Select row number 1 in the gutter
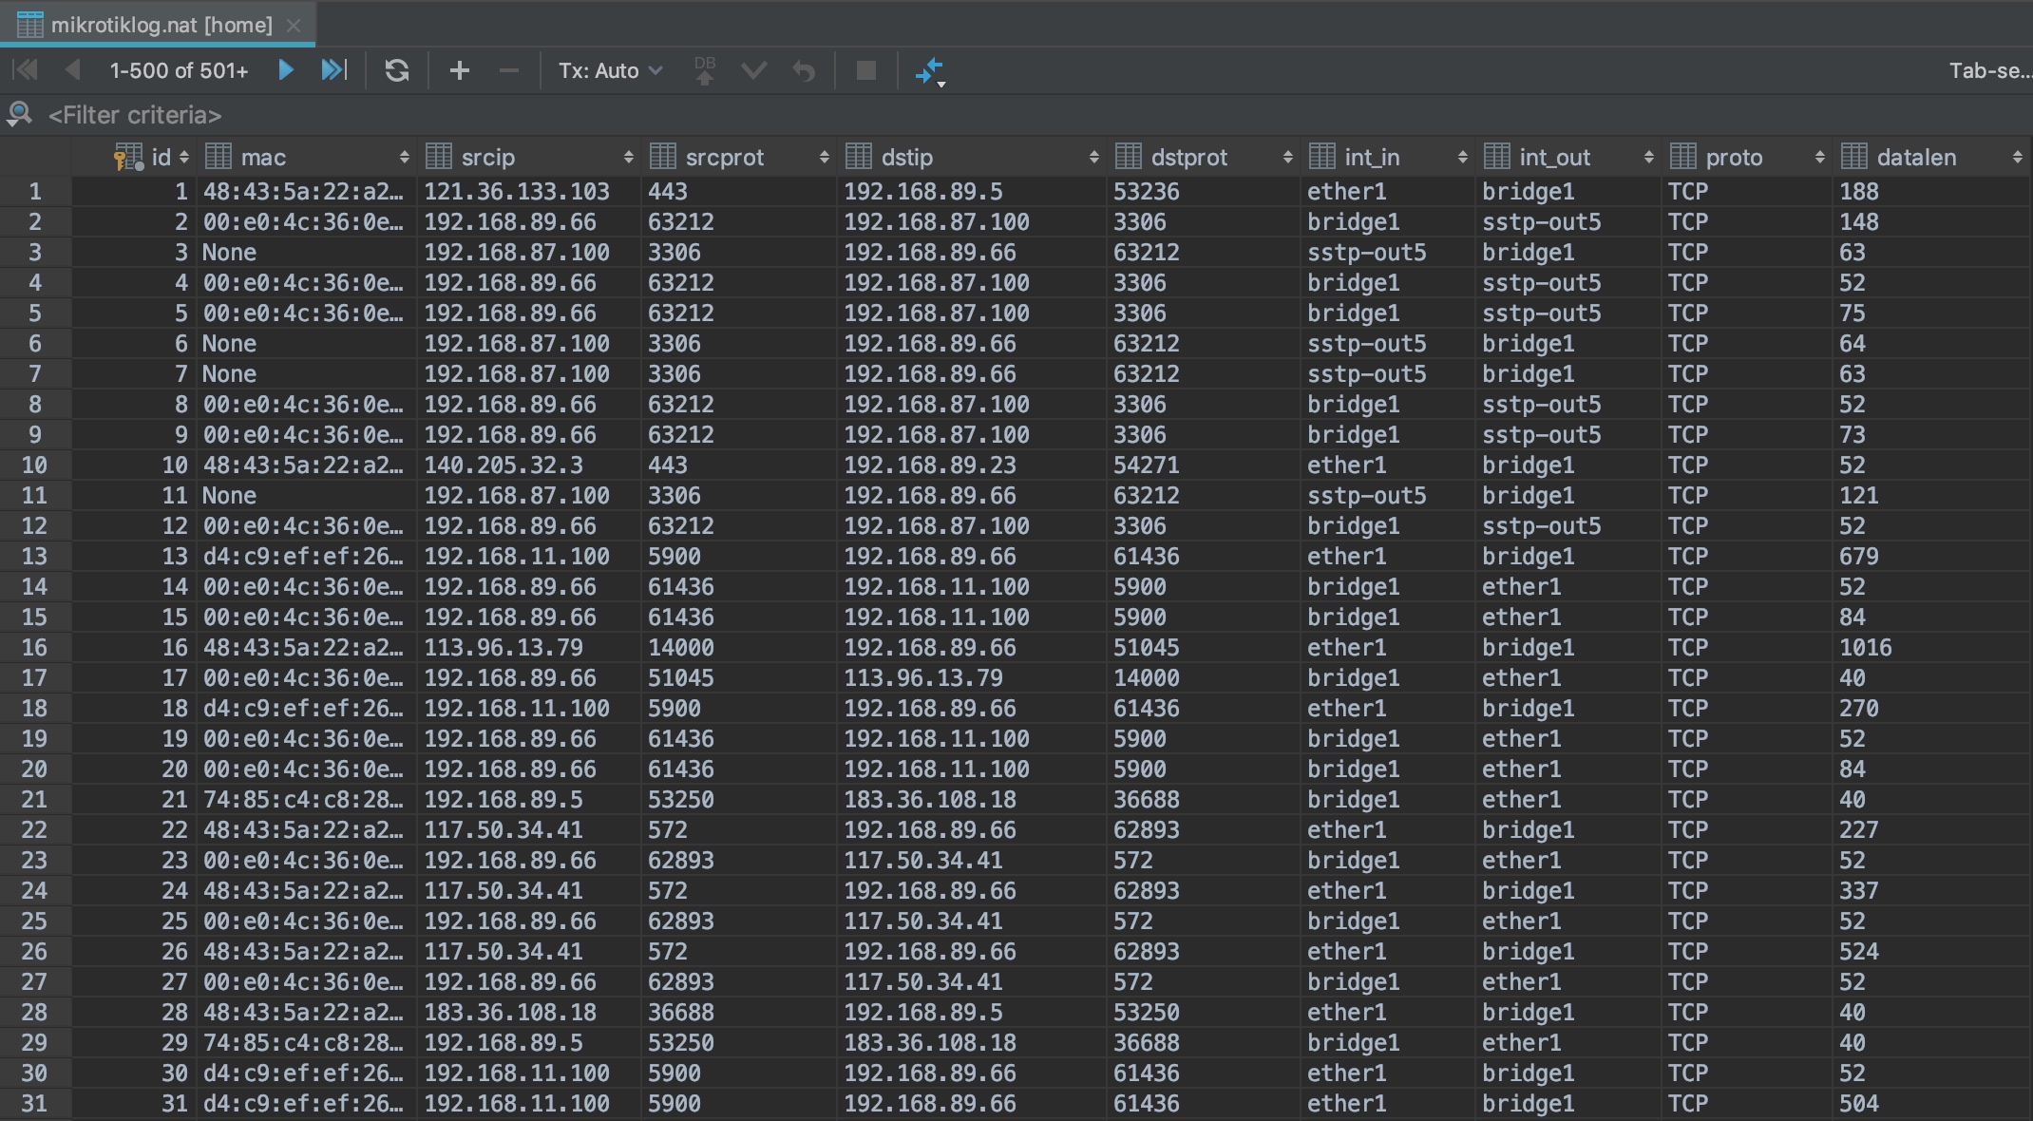Screen dimensions: 2033x1121 35,191
